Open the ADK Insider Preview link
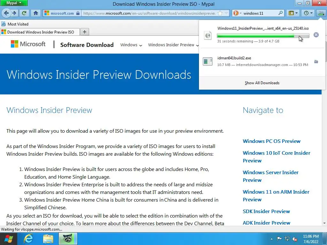327x245 pixels. pyautogui.click(x=266, y=223)
